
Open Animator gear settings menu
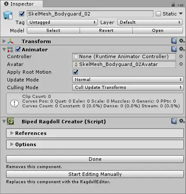coord(182,49)
